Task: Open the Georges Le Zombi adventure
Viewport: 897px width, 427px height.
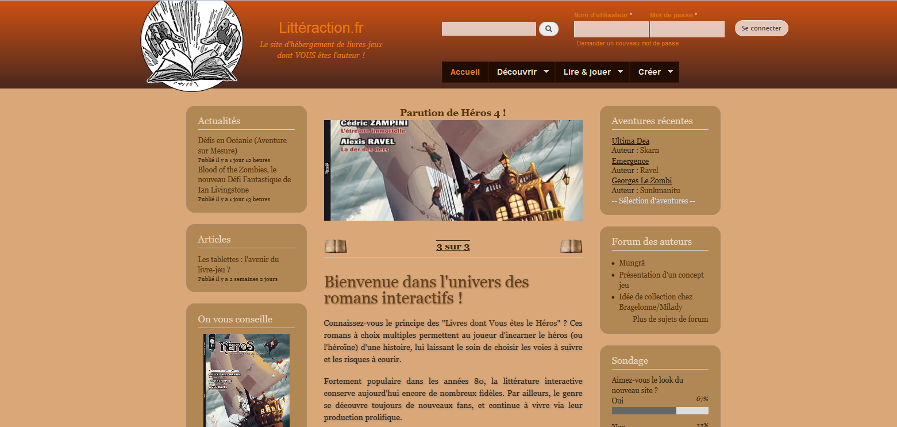Action: tap(641, 180)
